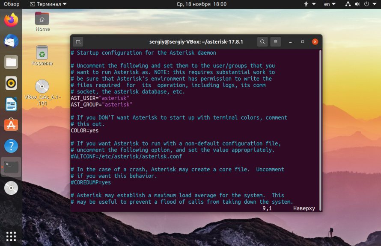Open the Ubuntu Software store icon

11,125
